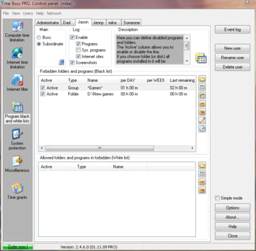Select the D:\New games folder row
256x251 pixels.
(x=117, y=94)
